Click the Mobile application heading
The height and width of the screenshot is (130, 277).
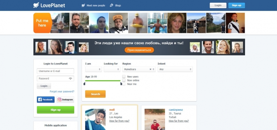tap(55, 126)
